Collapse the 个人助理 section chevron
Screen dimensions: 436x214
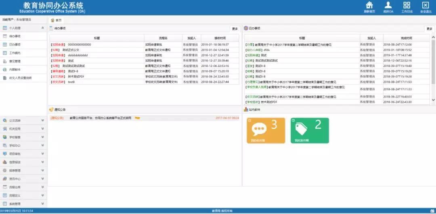point(42,28)
